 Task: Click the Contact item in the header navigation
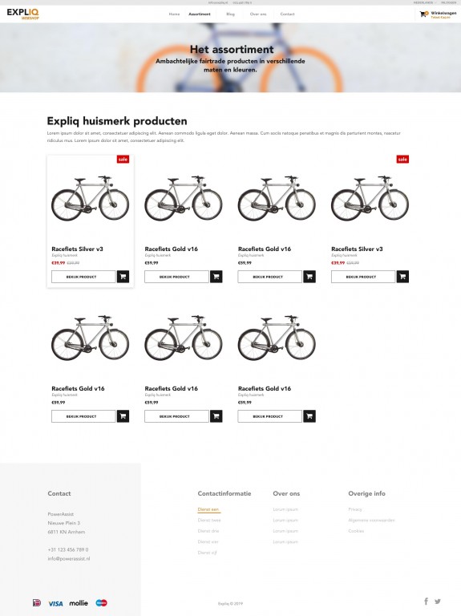pos(288,14)
